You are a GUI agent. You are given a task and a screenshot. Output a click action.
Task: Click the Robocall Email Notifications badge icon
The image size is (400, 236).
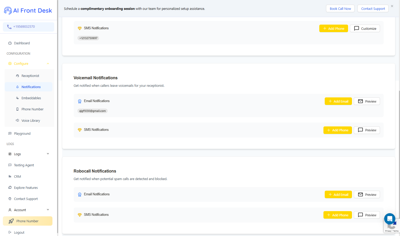tap(80, 195)
